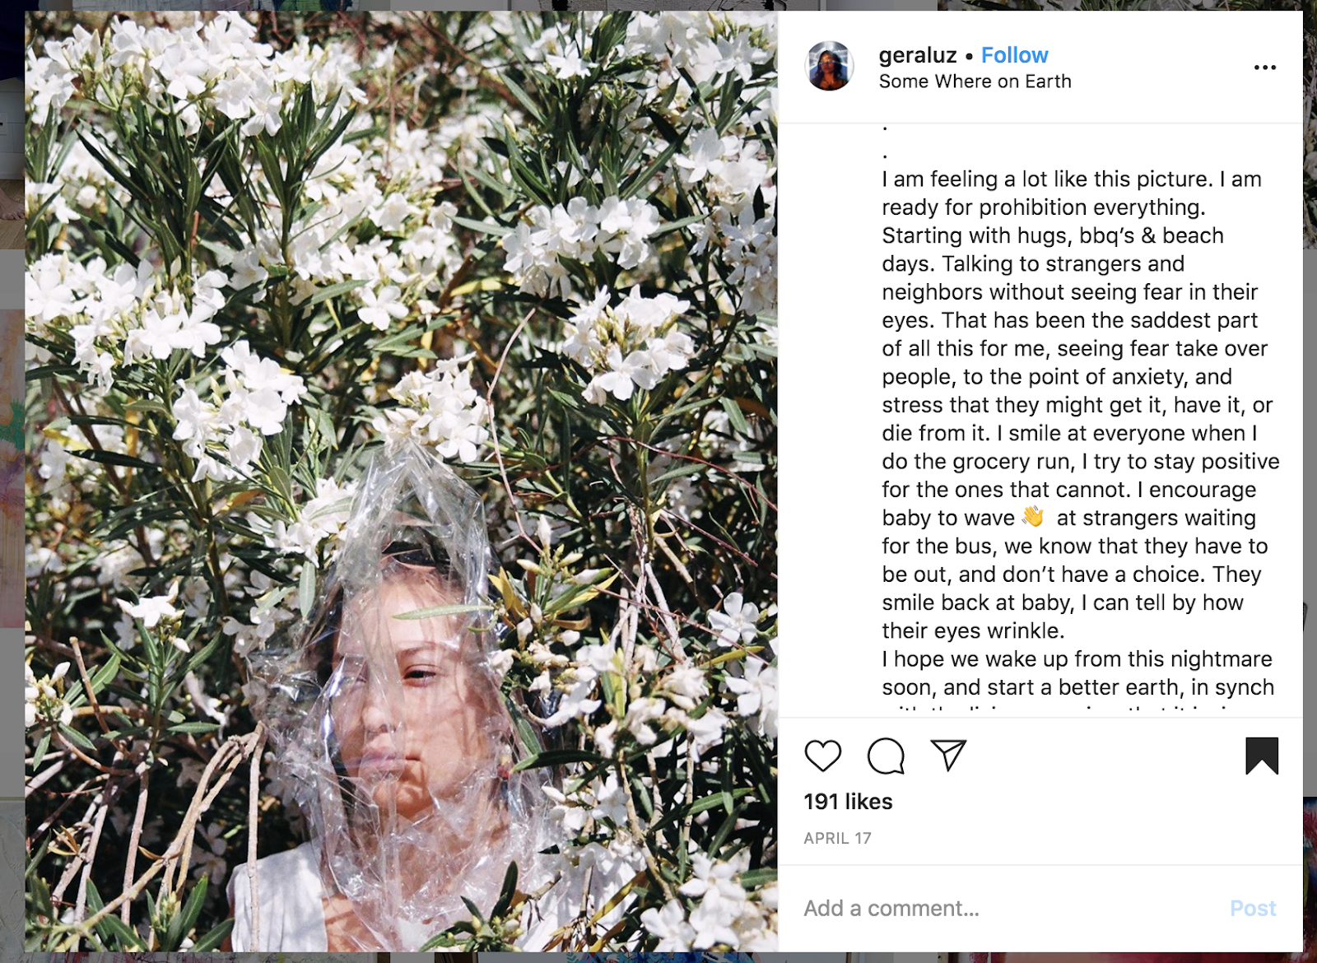
Task: Like the post with the heart icon
Action: pos(822,756)
